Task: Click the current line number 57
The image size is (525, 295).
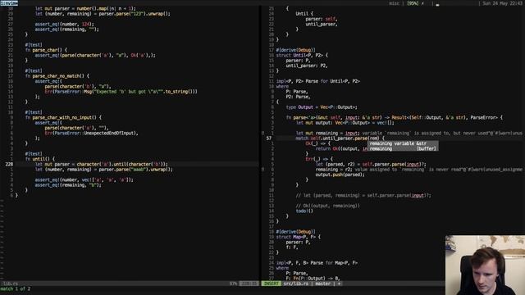Action: (x=269, y=138)
